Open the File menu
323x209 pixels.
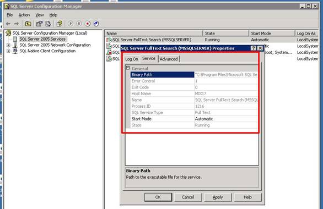coord(9,15)
